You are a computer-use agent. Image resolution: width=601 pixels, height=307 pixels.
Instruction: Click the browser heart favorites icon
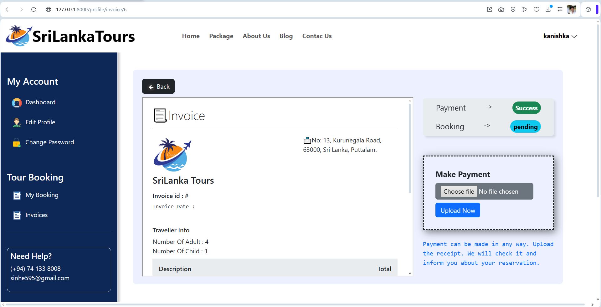click(537, 9)
